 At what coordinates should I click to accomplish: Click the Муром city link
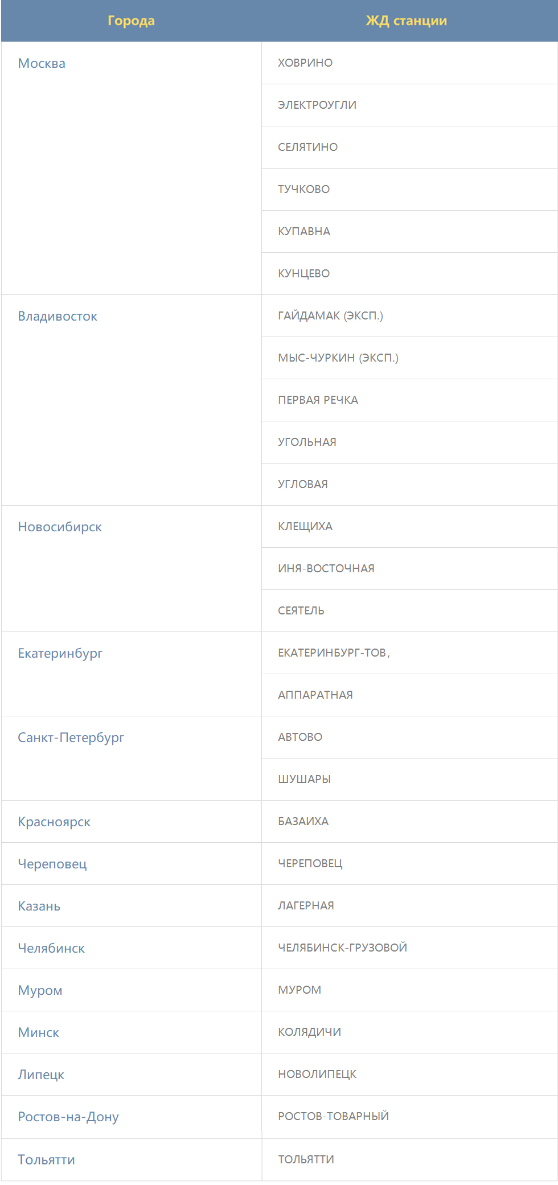click(40, 990)
